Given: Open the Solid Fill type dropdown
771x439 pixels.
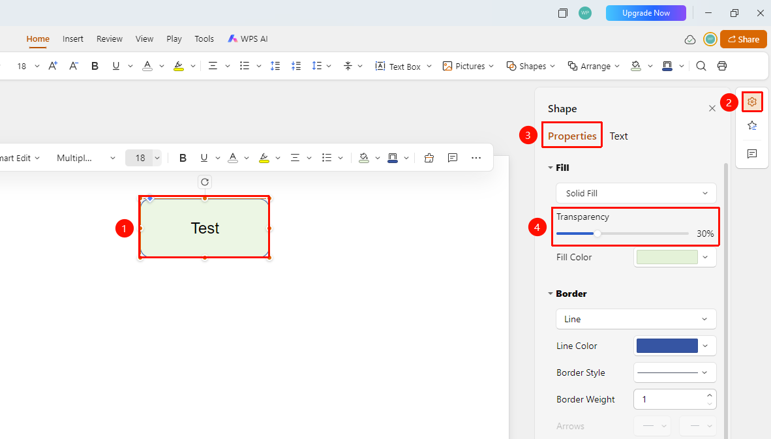Looking at the screenshot, I should click(x=636, y=193).
